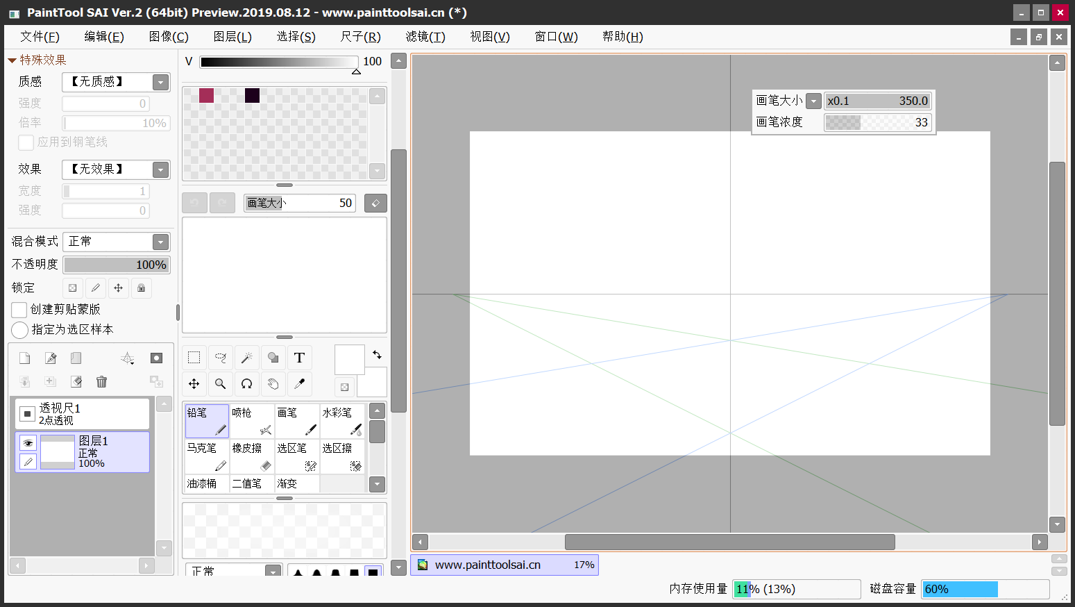Choose the 水彩笔 watercolor brush
This screenshot has height=607, width=1075.
point(342,421)
